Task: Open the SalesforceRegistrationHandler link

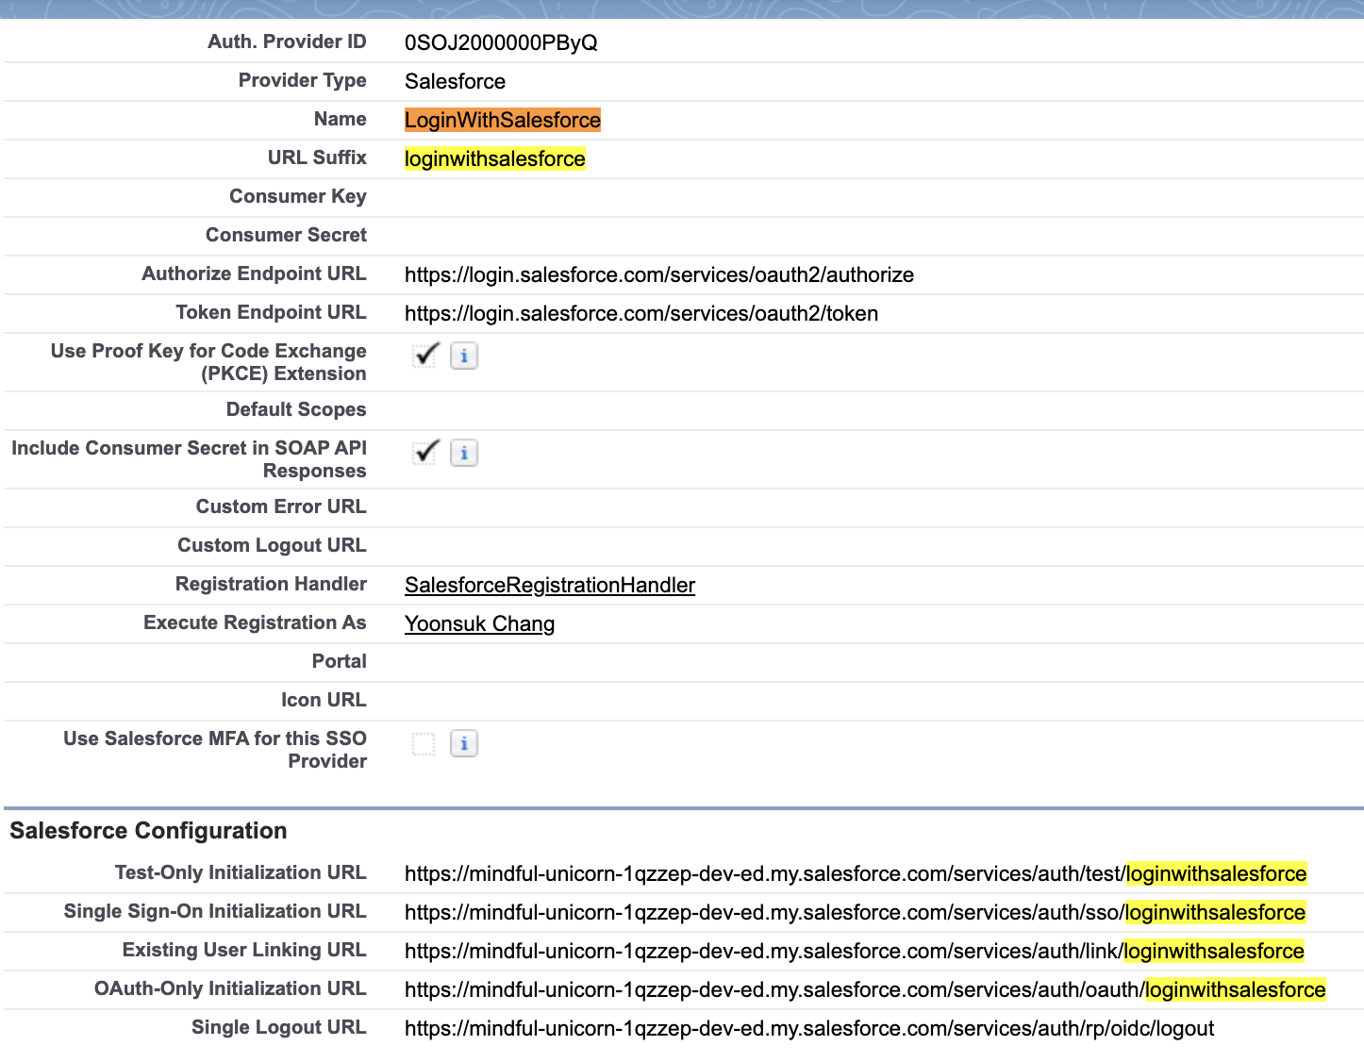Action: (550, 585)
